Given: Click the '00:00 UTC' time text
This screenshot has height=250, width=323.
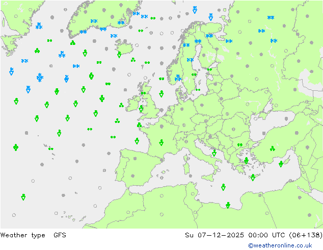Looking at the screenshot, I should (266, 235).
